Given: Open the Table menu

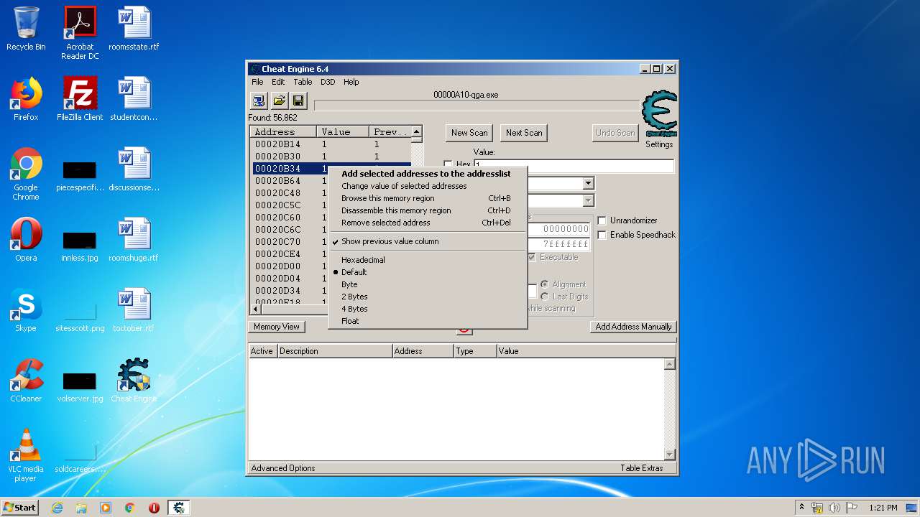Looking at the screenshot, I should (303, 82).
